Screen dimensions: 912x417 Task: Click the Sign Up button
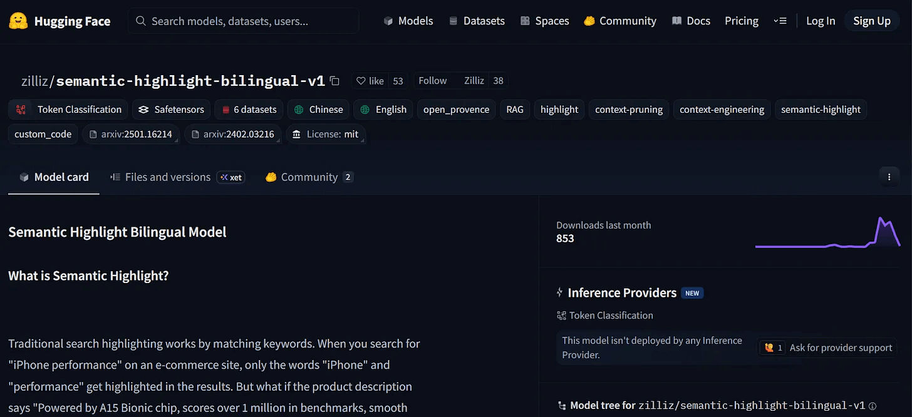pos(872,21)
